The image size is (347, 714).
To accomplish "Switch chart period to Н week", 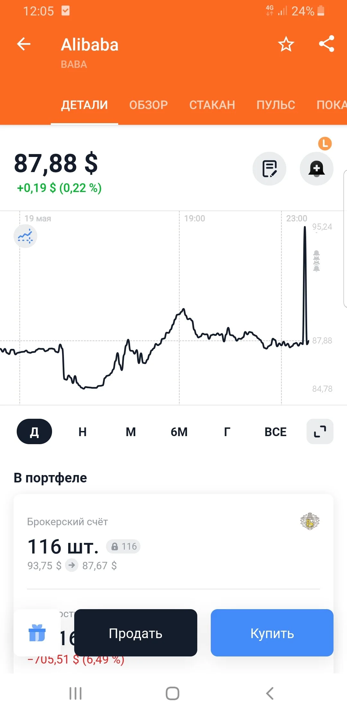I will point(83,432).
